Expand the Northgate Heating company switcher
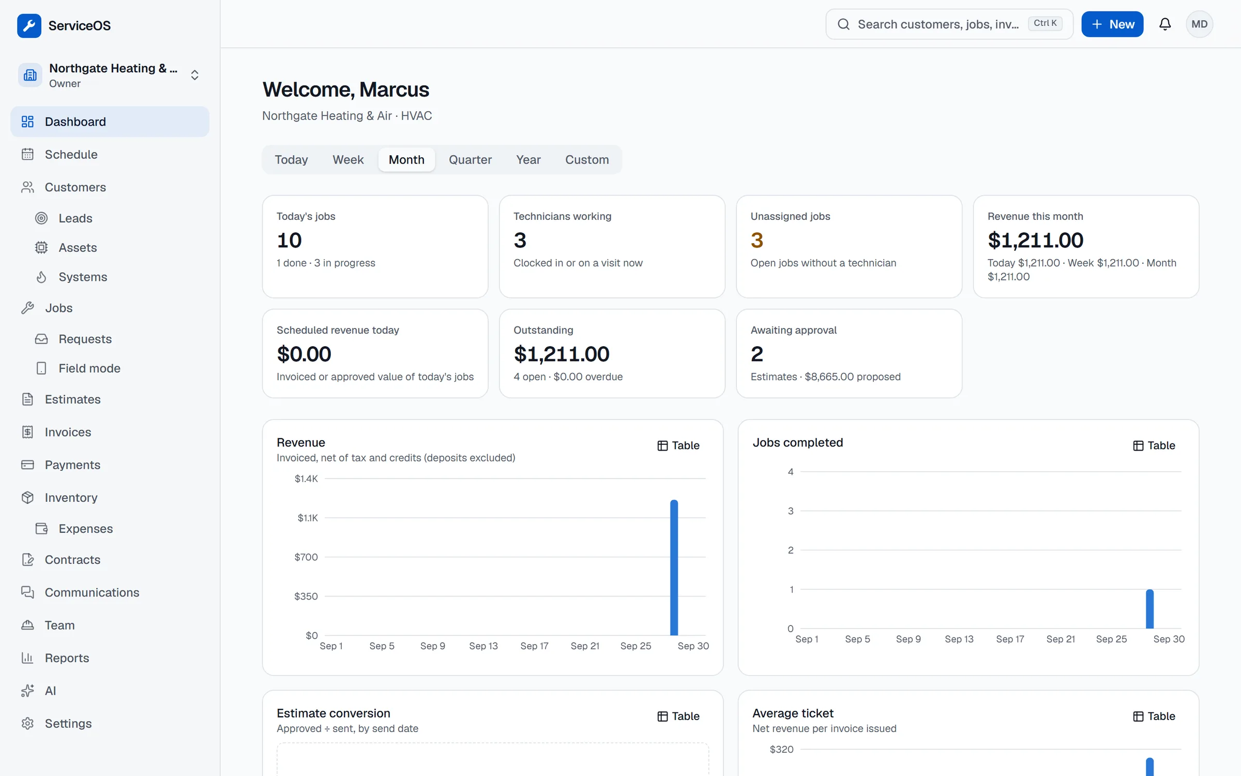1241x776 pixels. (110, 75)
